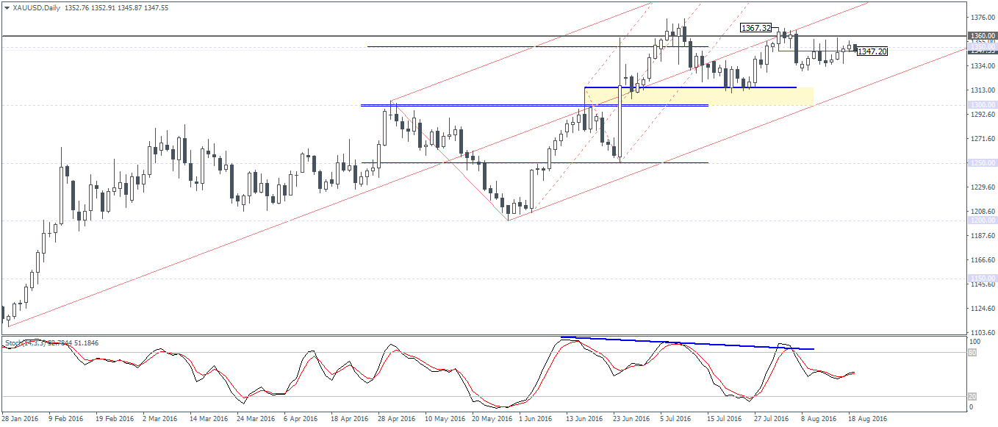Click the 1367.32 price label
This screenshot has height=427, width=998.
(756, 28)
